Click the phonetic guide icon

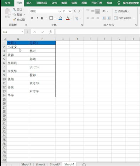[x=77, y=18]
